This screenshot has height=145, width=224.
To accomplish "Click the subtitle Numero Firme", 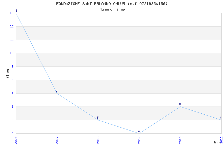I will [112, 9].
